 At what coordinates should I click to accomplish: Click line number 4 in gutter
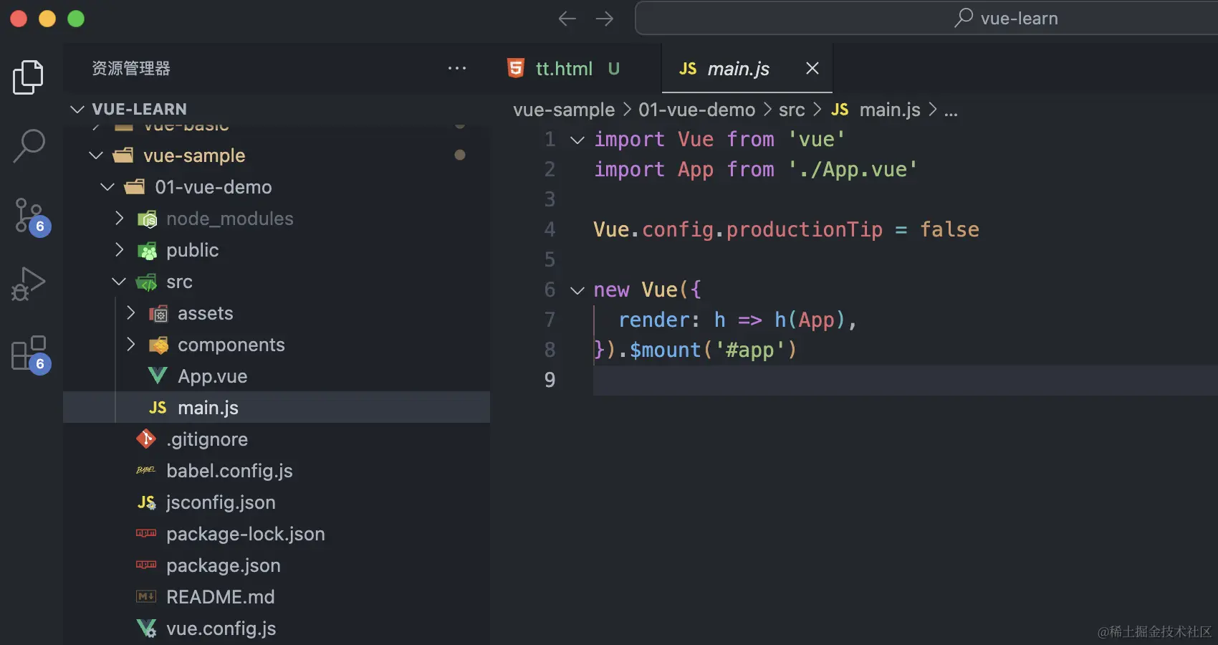tap(550, 229)
